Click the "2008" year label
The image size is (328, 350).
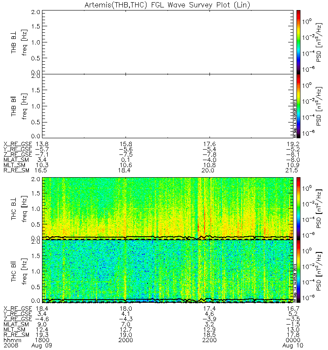pos(10,346)
